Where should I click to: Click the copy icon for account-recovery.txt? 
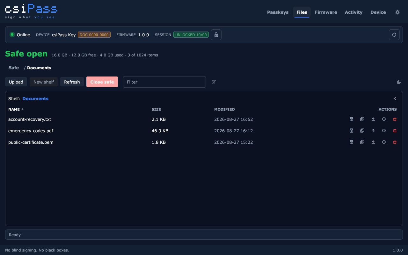[362, 119]
